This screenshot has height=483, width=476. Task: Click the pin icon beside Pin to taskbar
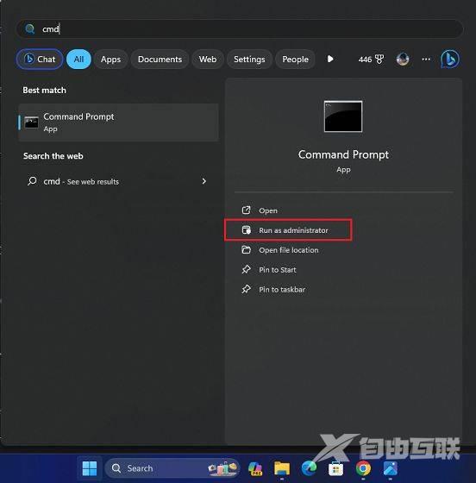pyautogui.click(x=246, y=289)
